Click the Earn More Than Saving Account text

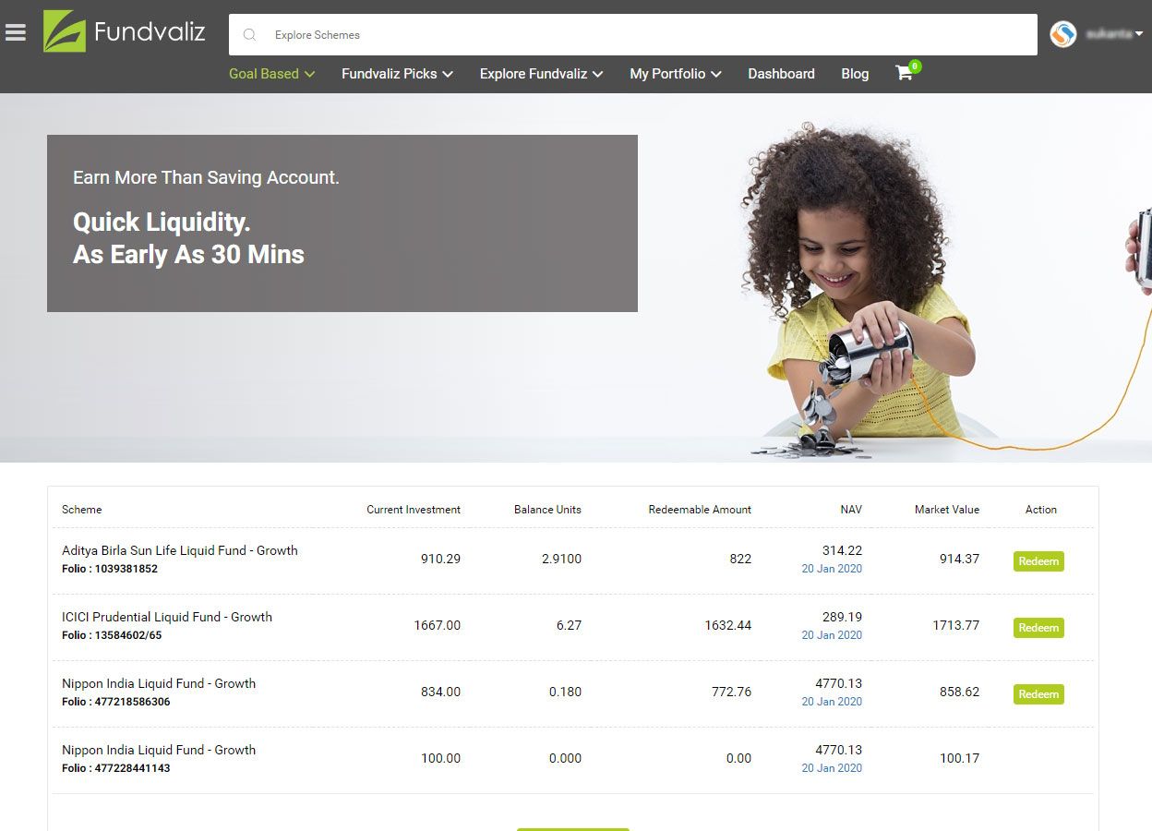pos(206,177)
